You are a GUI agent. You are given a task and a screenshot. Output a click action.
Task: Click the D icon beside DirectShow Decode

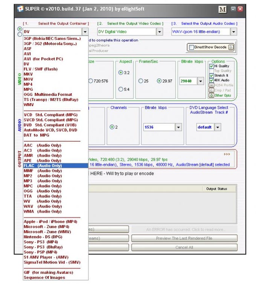tap(231, 47)
